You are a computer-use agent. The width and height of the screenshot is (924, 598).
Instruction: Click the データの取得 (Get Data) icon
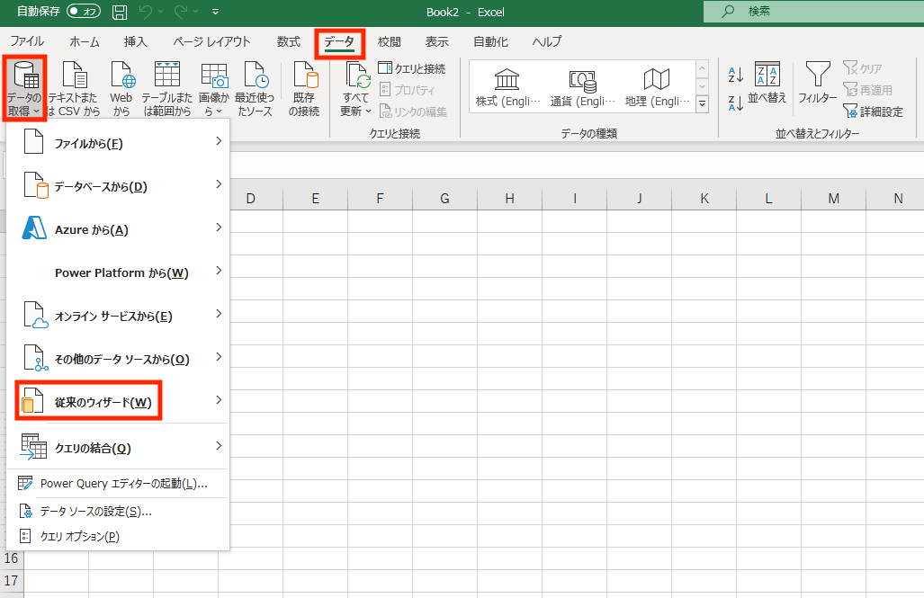(26, 75)
